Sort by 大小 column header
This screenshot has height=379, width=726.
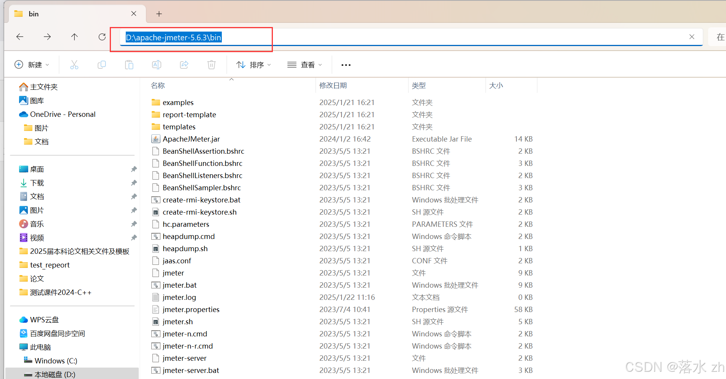[x=496, y=86]
